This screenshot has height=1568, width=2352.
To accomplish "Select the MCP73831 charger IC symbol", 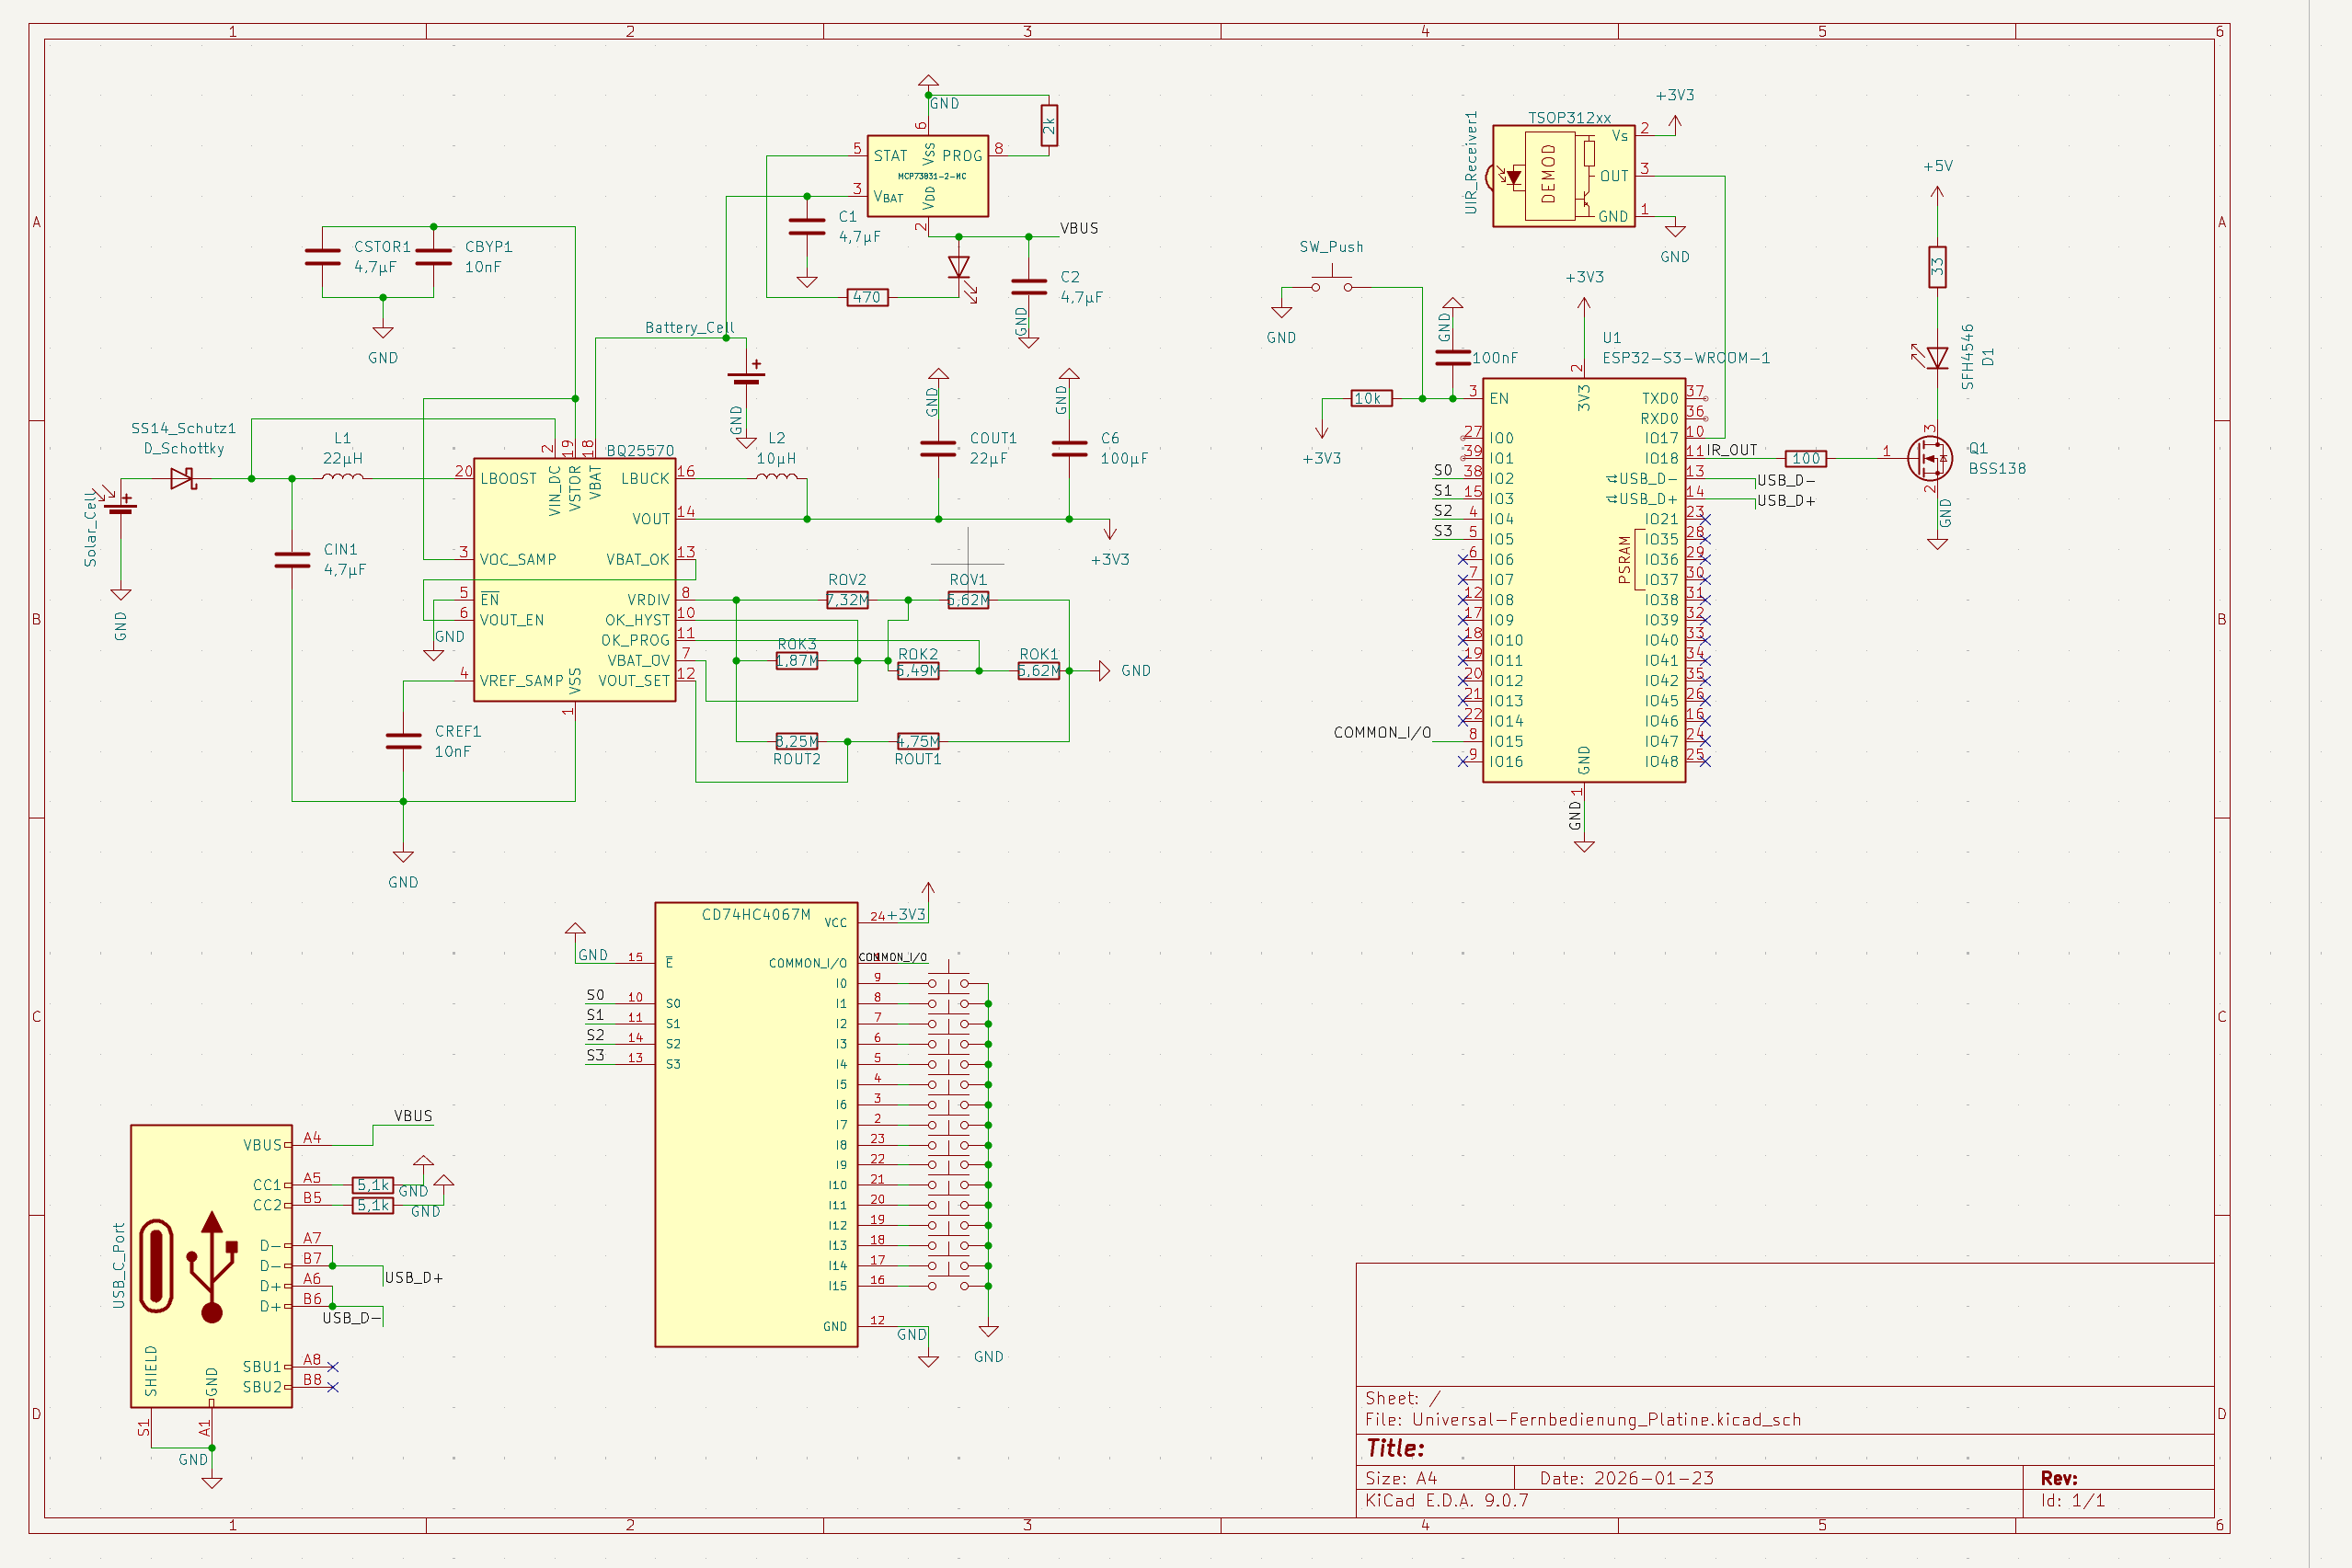I will pos(927,176).
